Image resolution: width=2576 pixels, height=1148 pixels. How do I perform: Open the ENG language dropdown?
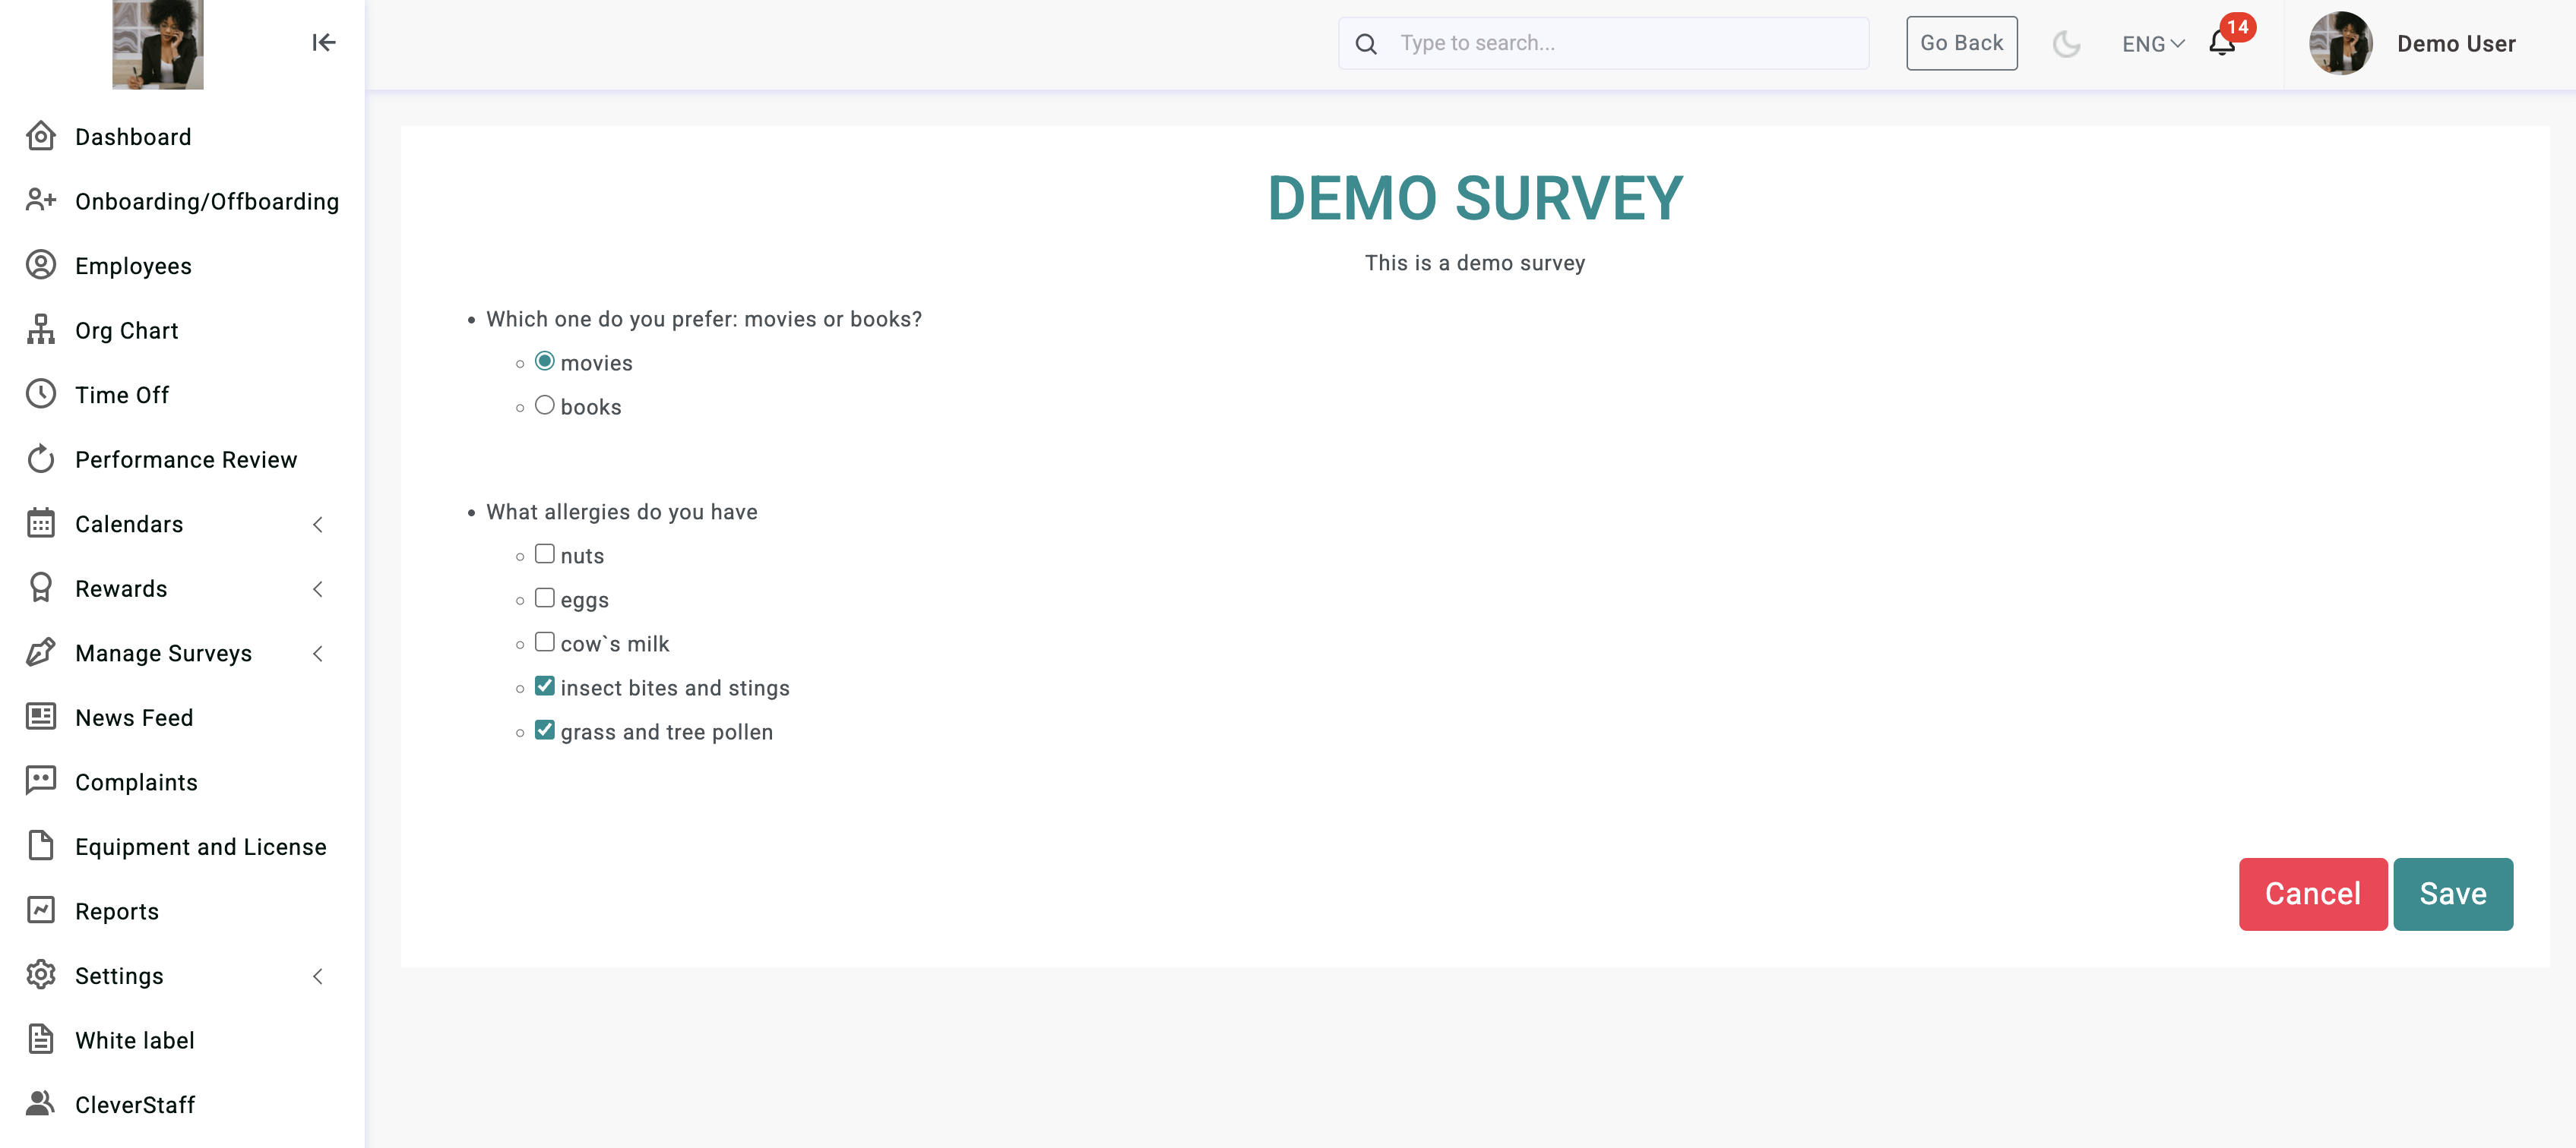(2153, 44)
